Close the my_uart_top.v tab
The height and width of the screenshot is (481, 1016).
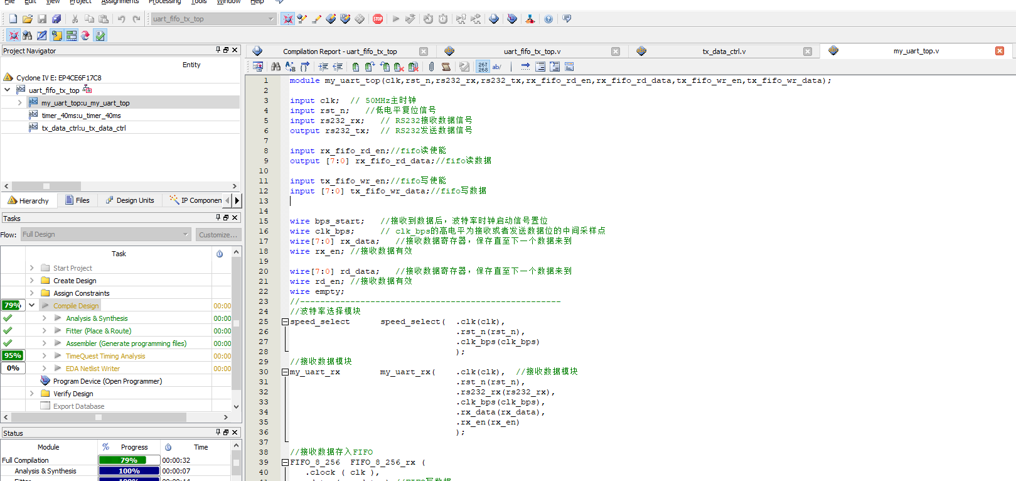(x=1000, y=51)
